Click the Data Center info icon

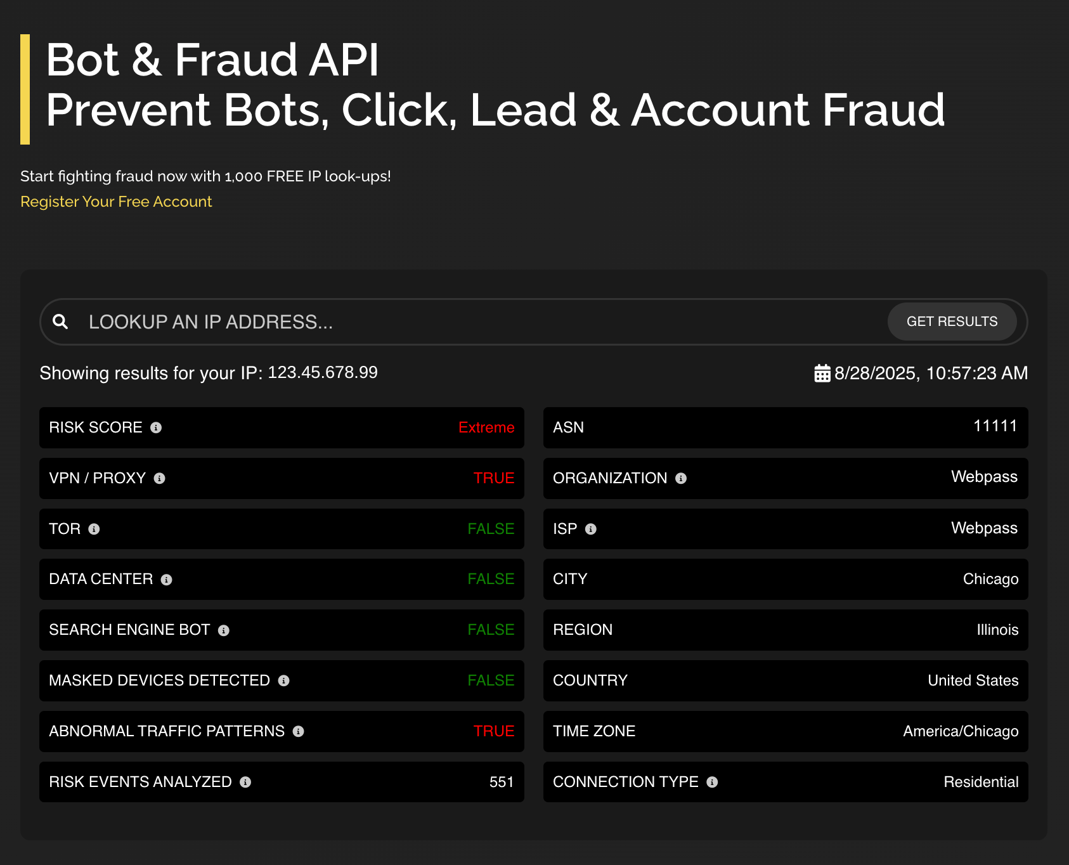pyautogui.click(x=167, y=580)
